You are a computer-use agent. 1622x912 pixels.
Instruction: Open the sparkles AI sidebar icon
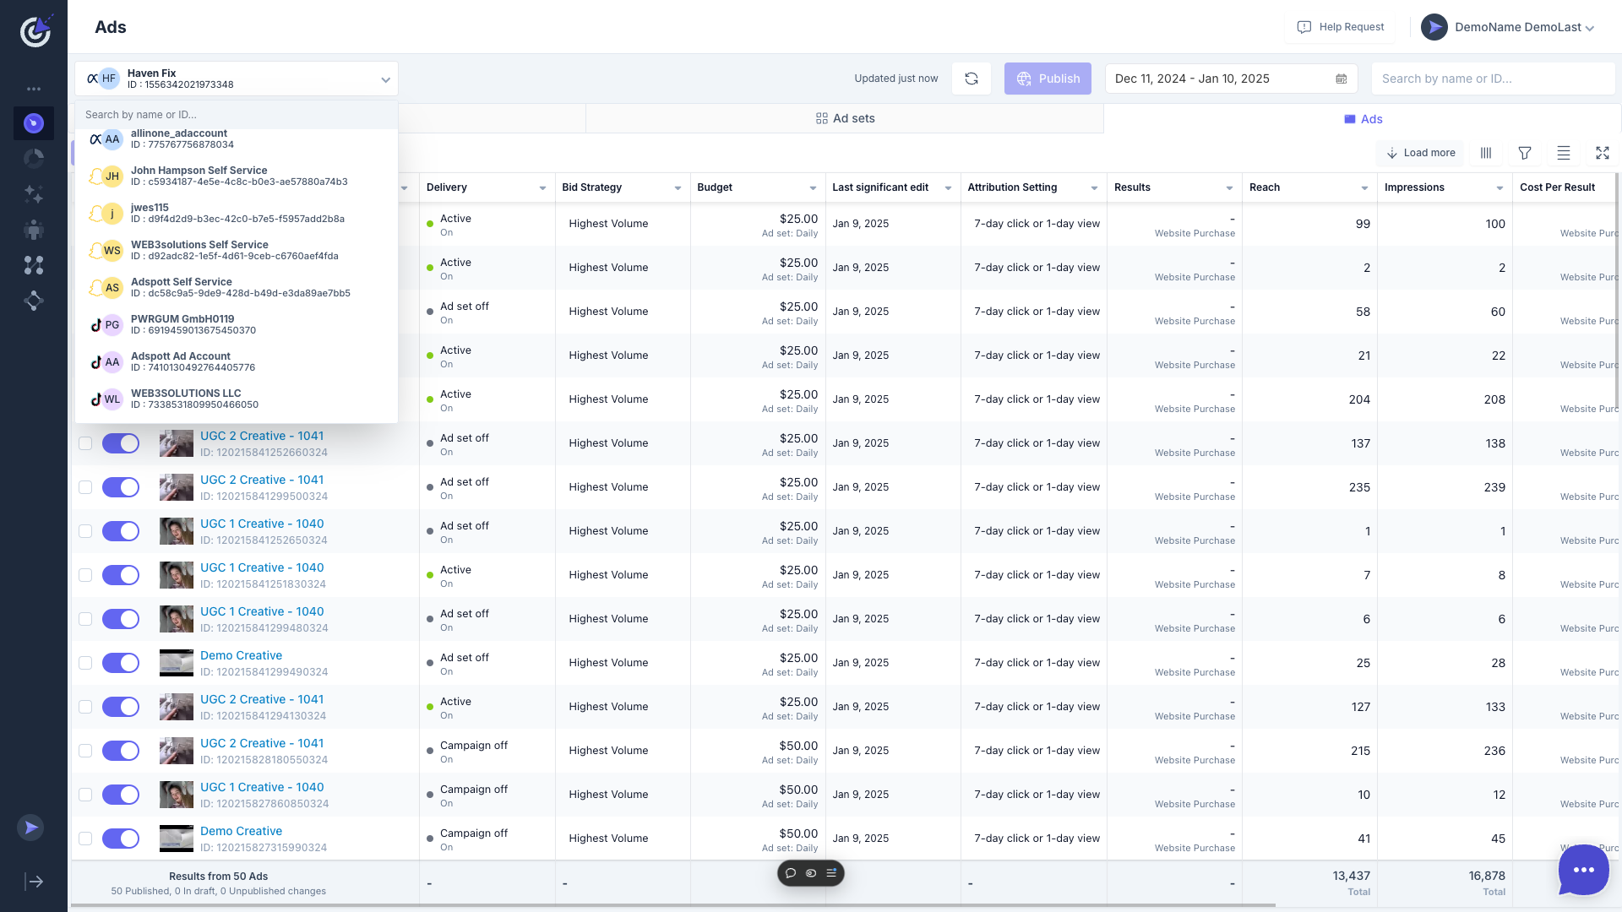click(34, 194)
